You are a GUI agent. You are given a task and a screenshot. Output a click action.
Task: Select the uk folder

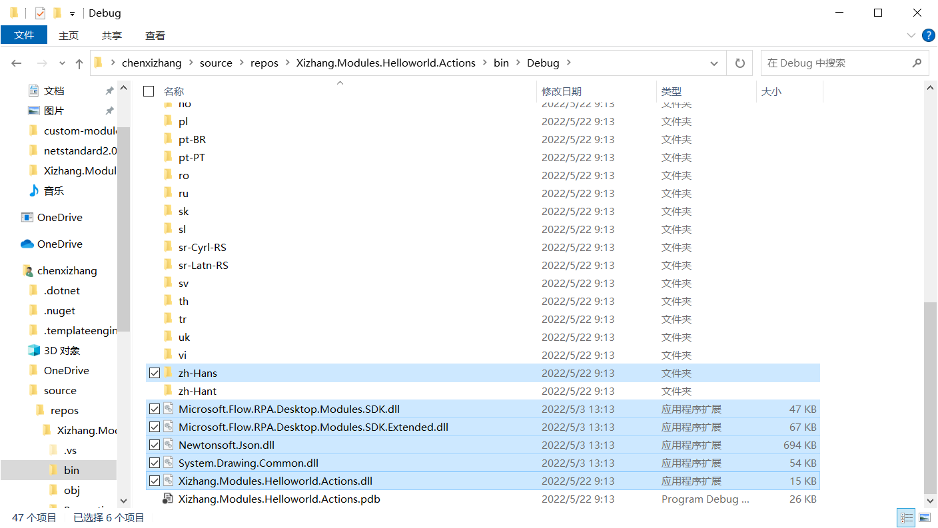[184, 337]
